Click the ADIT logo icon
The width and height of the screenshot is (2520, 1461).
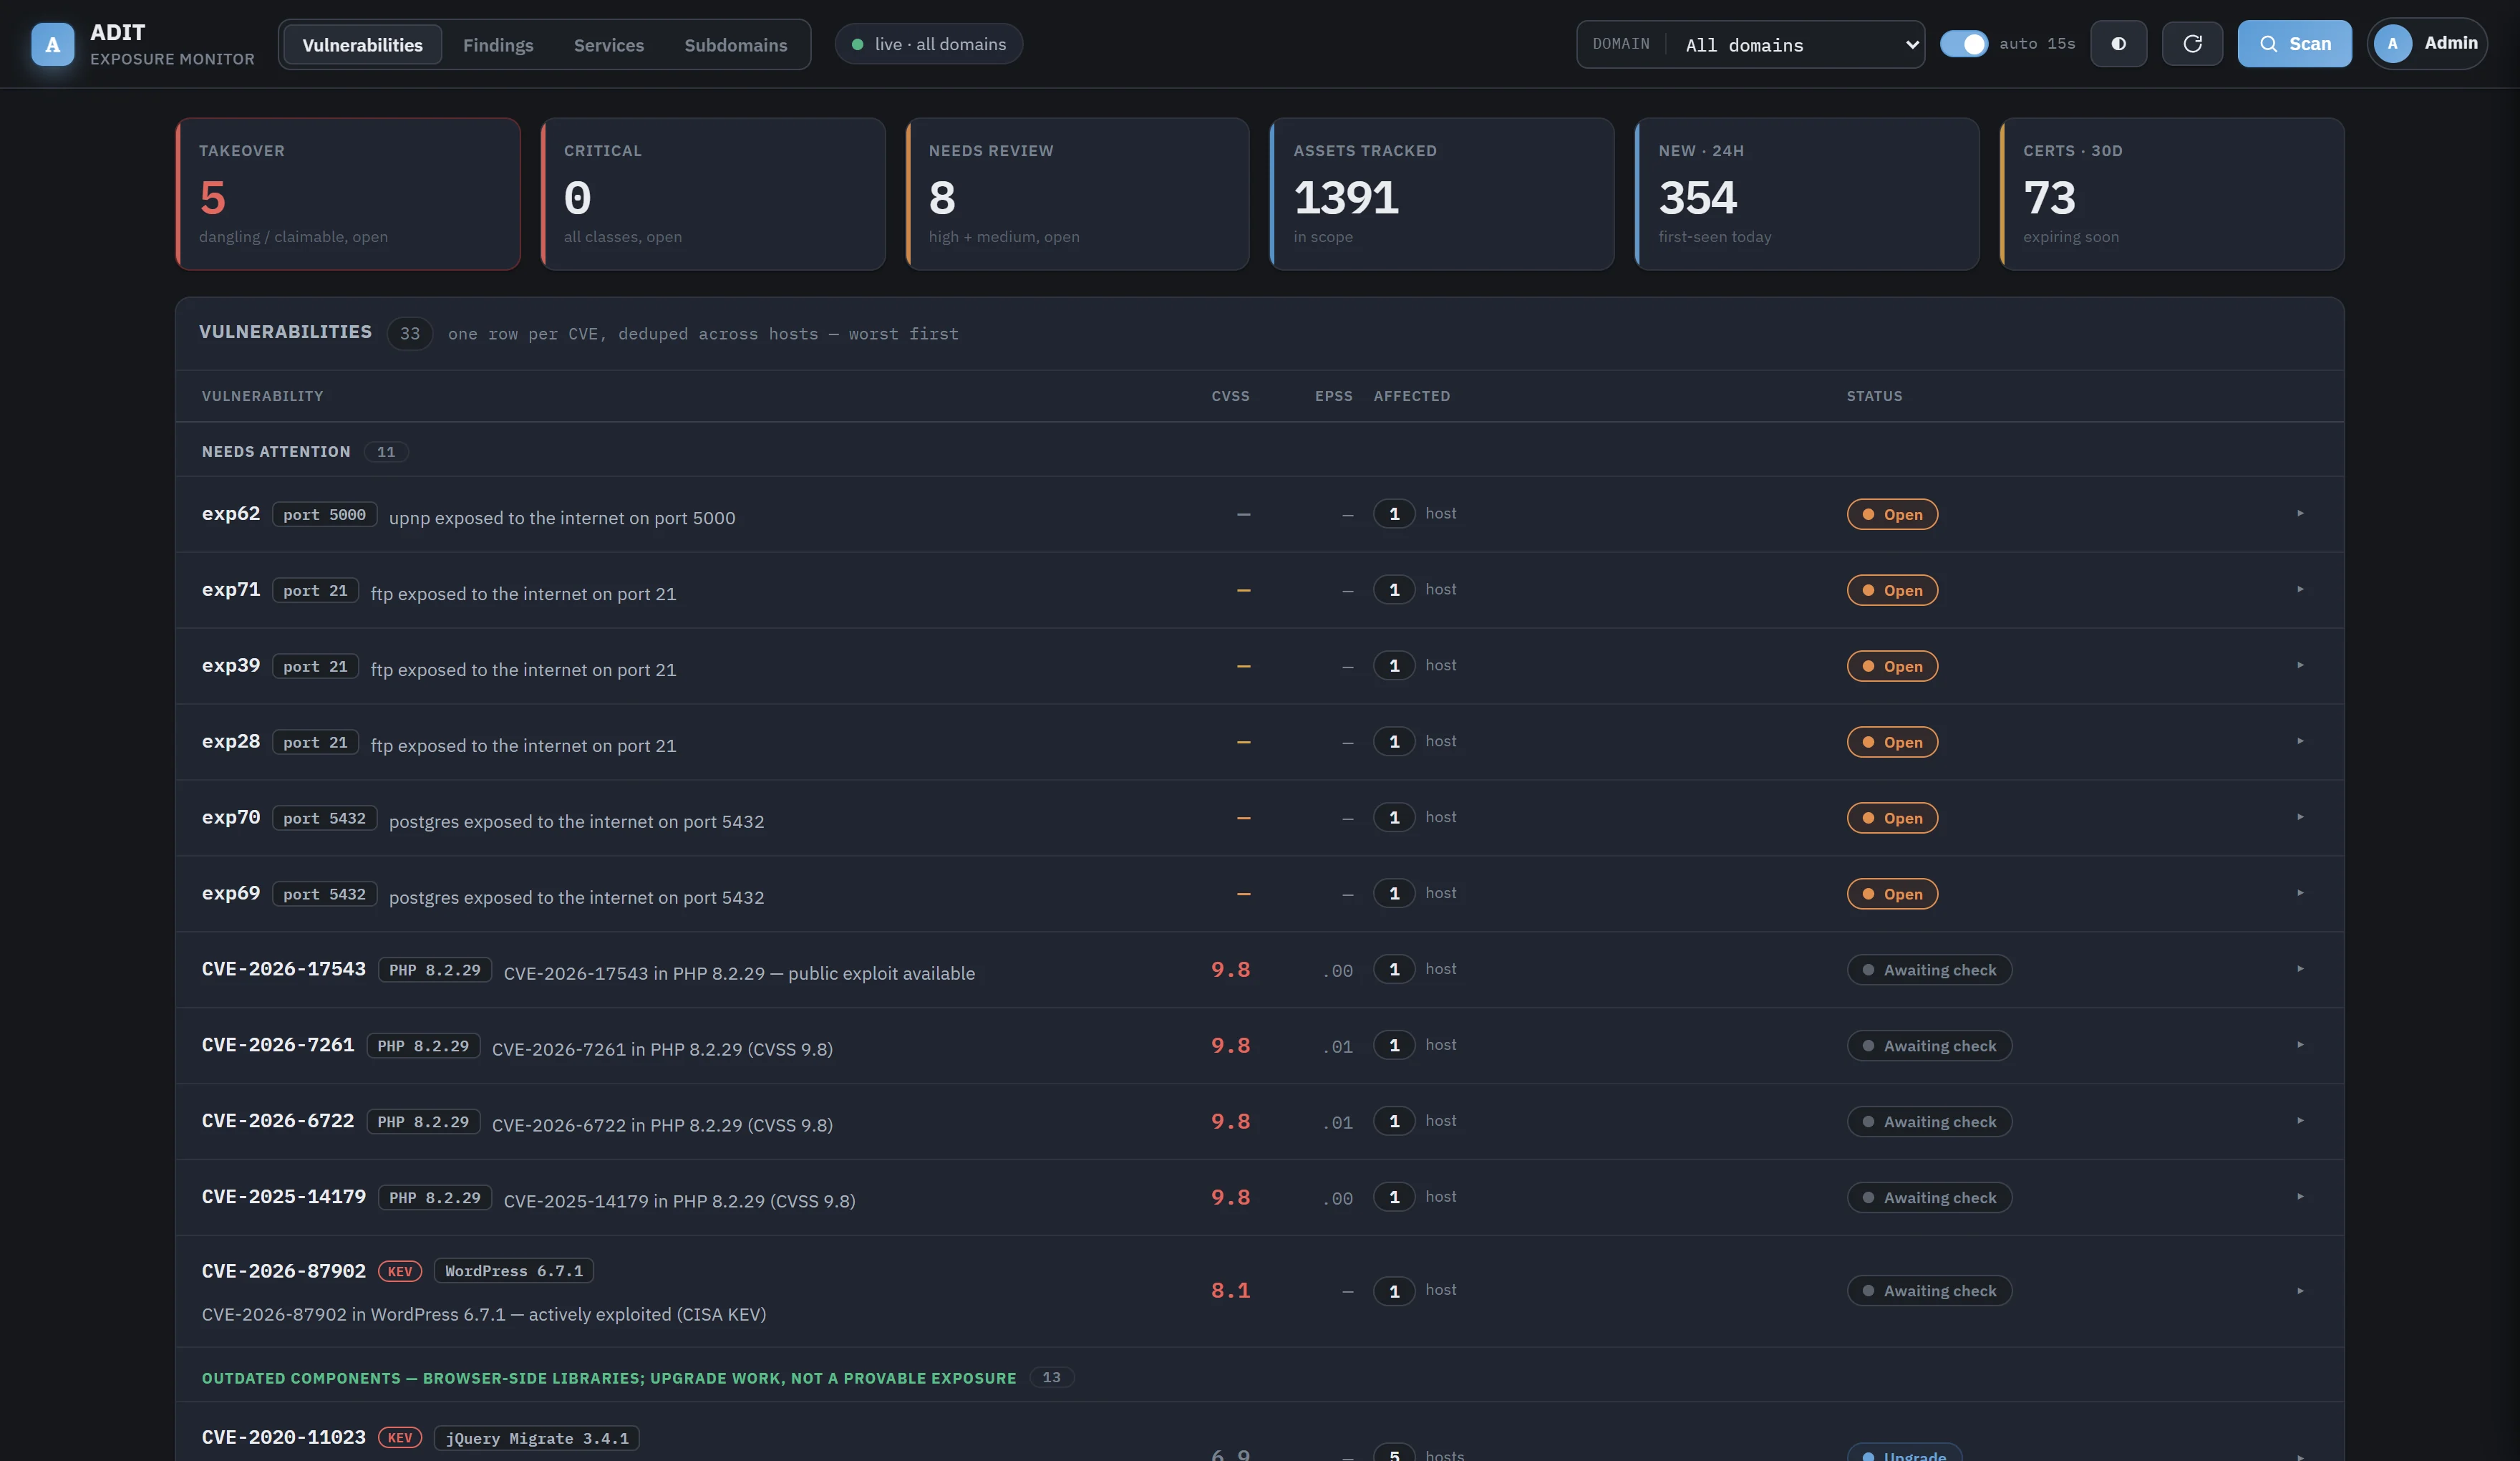click(53, 44)
